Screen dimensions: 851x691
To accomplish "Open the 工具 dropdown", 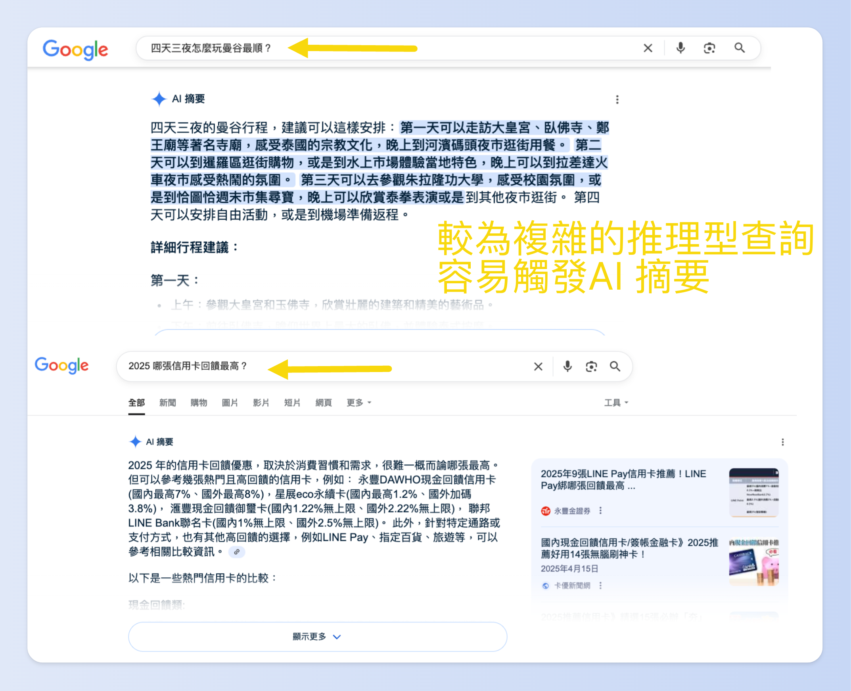I will click(616, 403).
